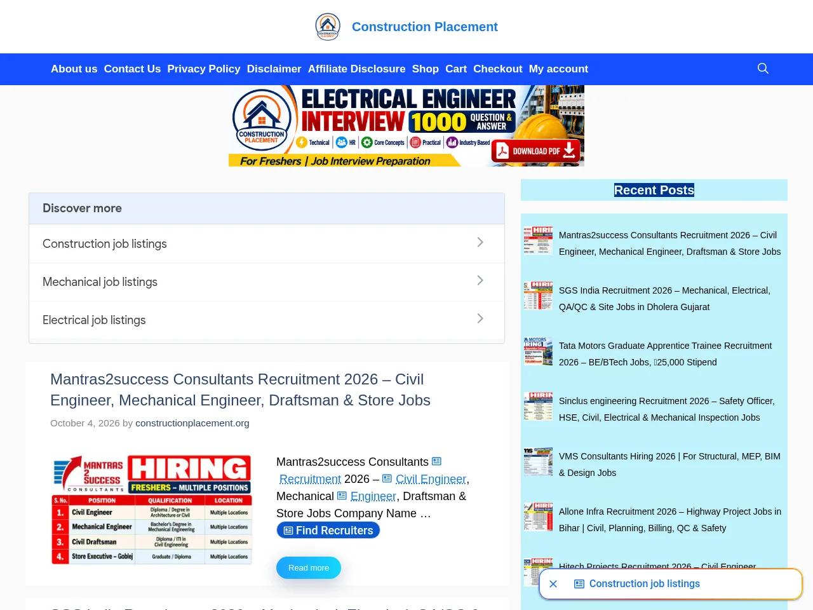
Task: Open Allone Infra Recruitment 2026 post
Action: pos(670,520)
